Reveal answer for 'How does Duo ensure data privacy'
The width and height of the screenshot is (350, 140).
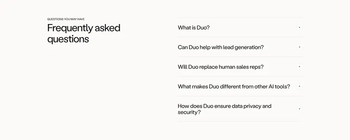240,109
